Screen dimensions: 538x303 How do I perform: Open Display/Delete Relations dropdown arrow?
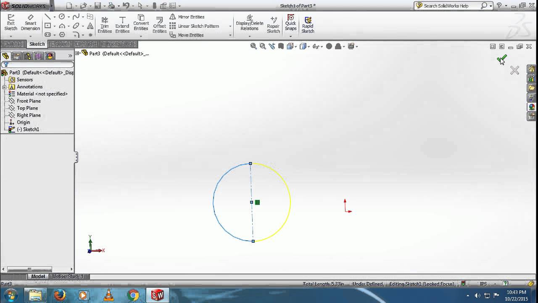coord(249,36)
